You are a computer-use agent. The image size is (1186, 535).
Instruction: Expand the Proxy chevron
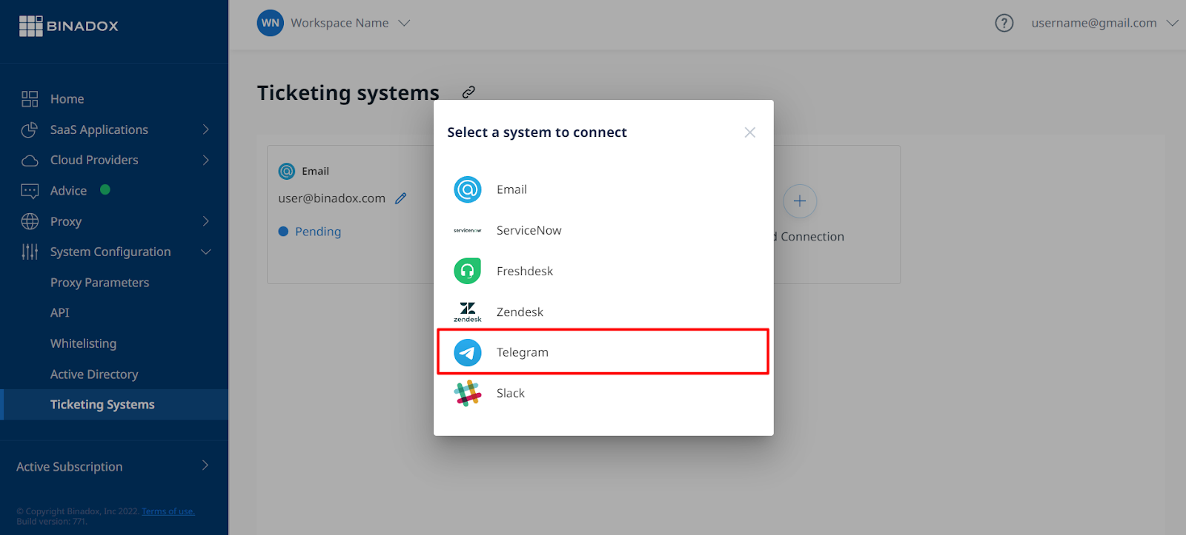[x=206, y=221]
